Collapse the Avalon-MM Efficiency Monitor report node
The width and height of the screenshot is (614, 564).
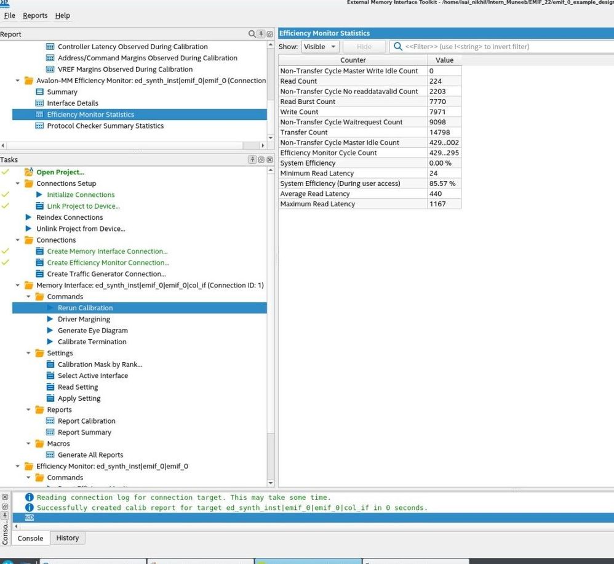[x=18, y=81]
